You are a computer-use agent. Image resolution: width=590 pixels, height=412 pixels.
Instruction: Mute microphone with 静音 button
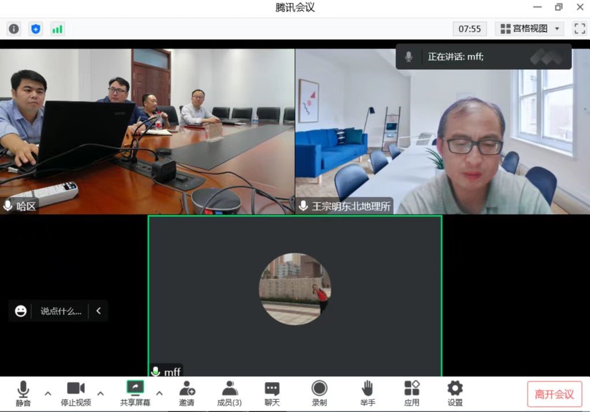click(x=24, y=393)
